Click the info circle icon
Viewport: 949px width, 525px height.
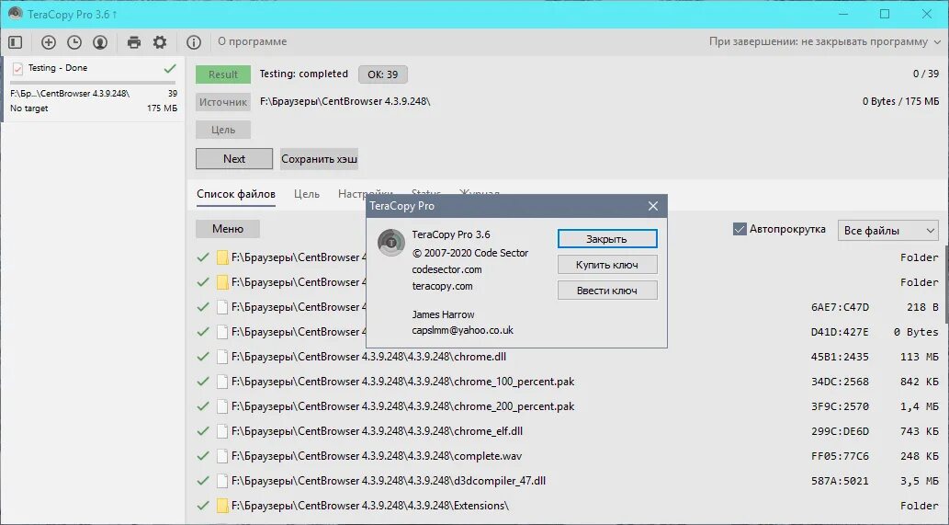(x=194, y=41)
